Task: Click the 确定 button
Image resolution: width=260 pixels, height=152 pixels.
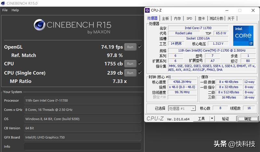Action: [x=248, y=119]
